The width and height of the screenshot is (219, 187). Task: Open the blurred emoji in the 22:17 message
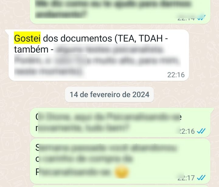pyautogui.click(x=121, y=171)
